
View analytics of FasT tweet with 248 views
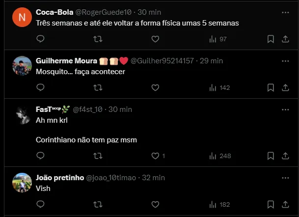tap(219, 156)
